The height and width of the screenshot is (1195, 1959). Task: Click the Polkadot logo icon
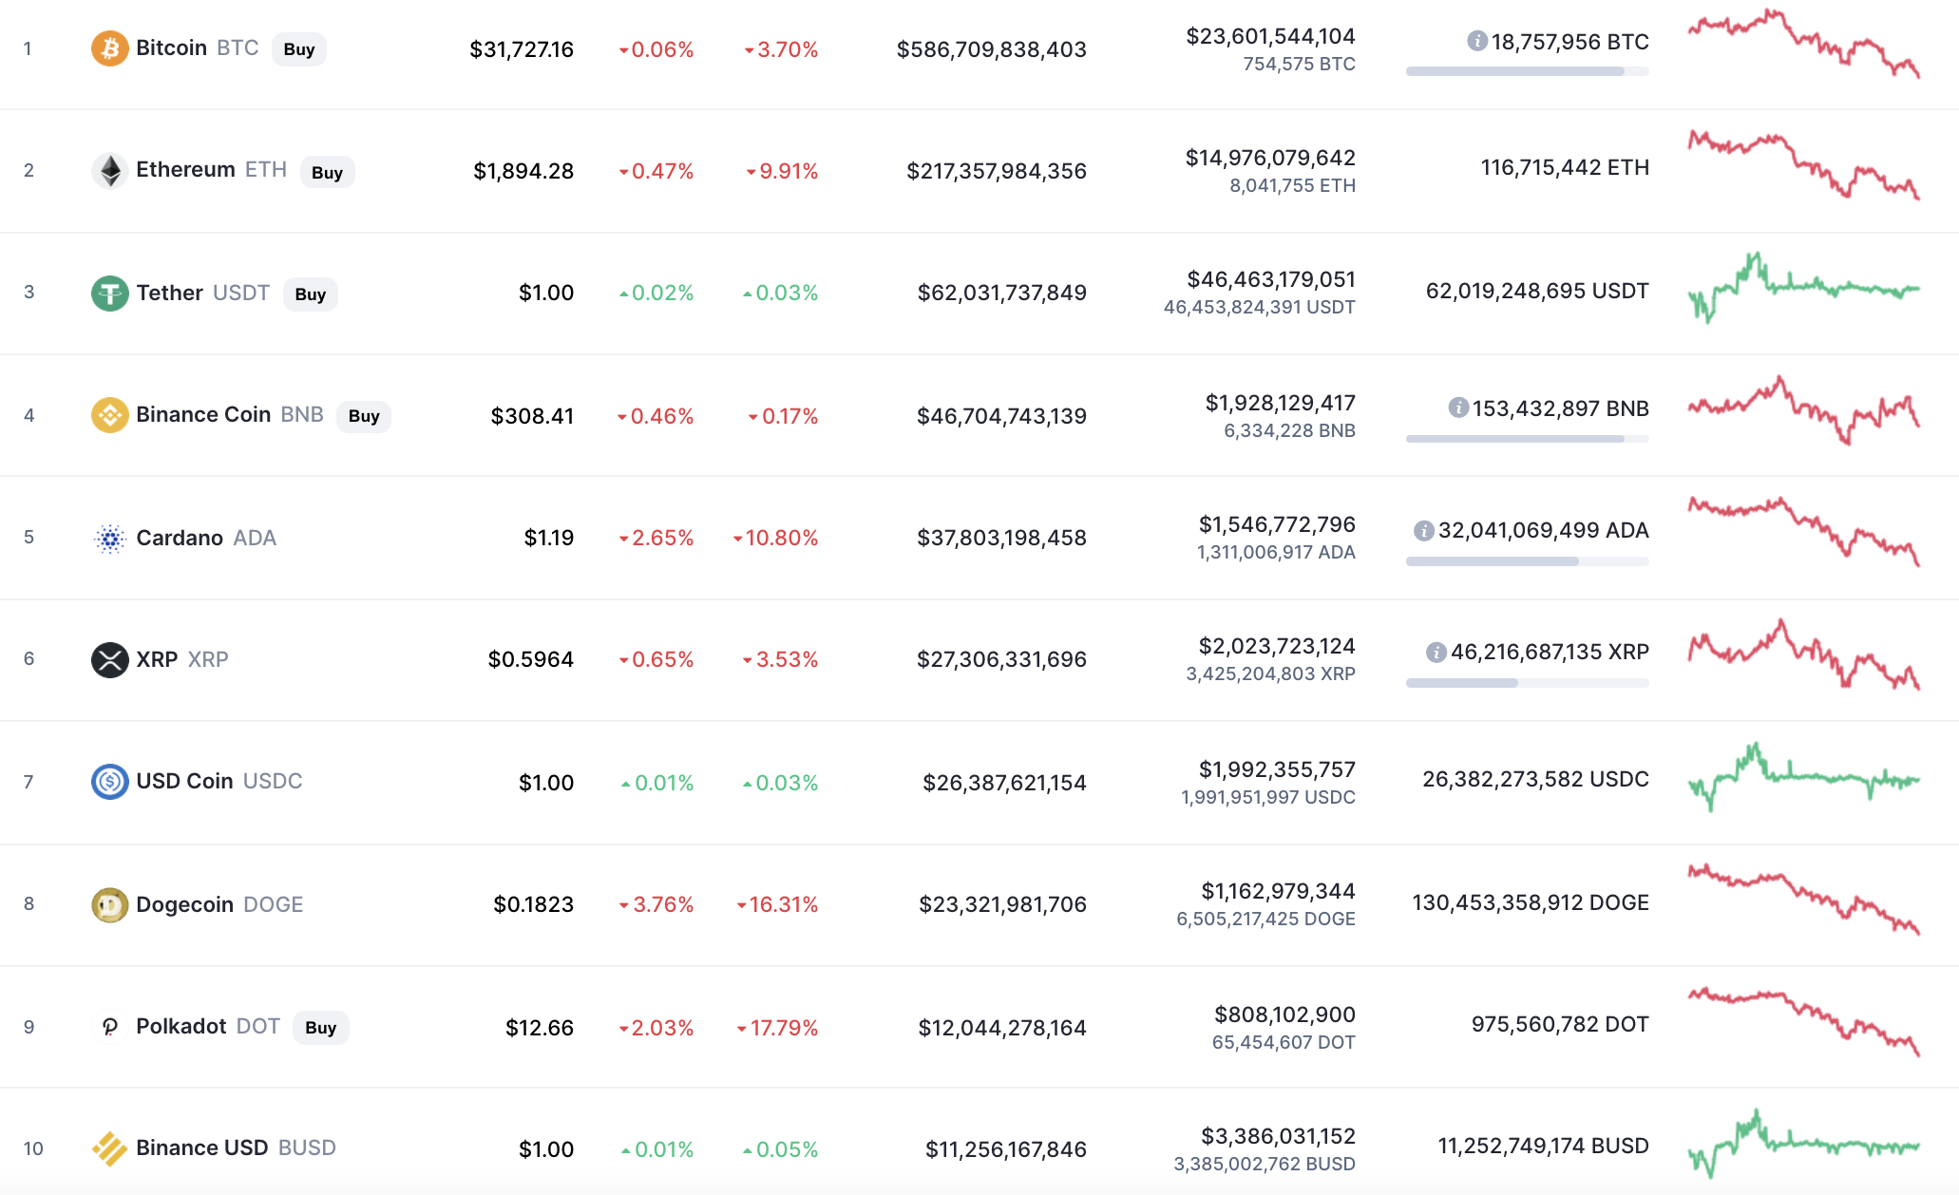pyautogui.click(x=110, y=1027)
